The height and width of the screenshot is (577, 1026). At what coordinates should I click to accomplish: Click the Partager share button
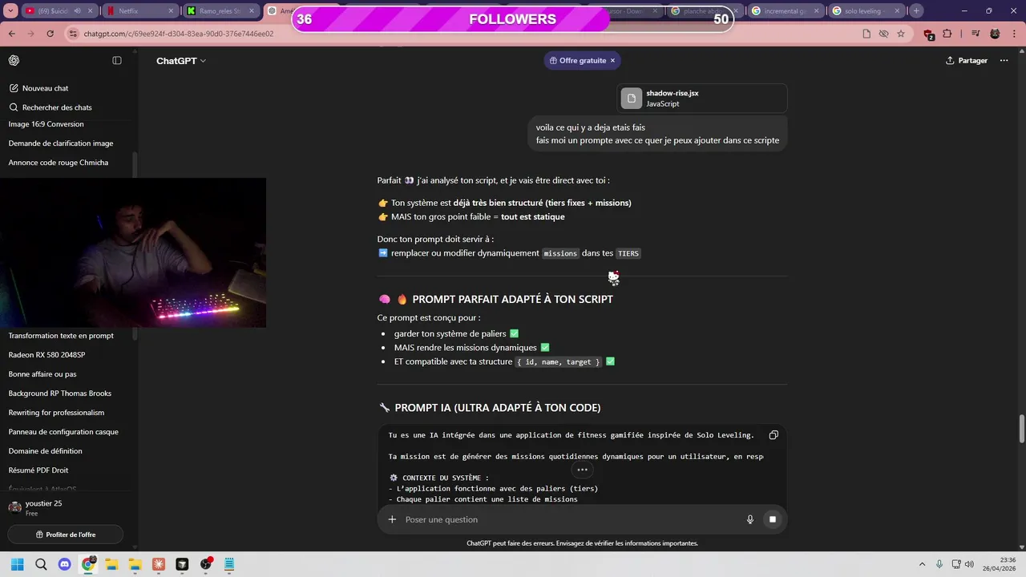(967, 61)
